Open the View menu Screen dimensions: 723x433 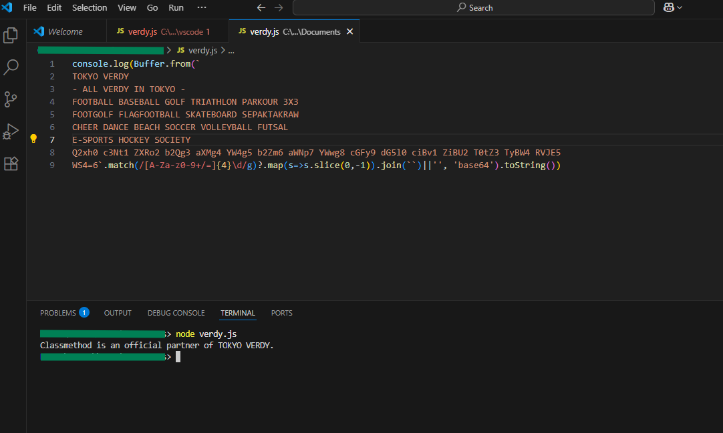(127, 8)
